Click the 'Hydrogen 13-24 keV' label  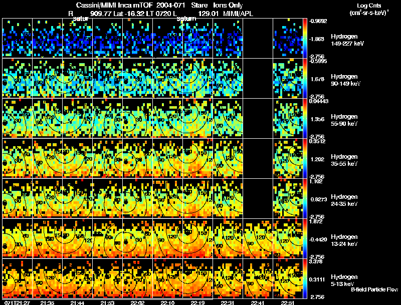tap(344, 240)
